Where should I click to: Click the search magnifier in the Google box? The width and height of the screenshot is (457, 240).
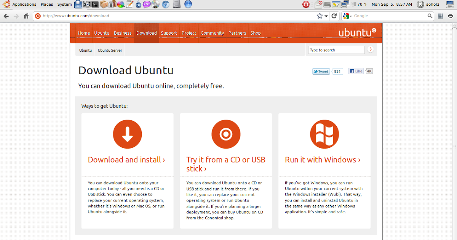pos(430,16)
